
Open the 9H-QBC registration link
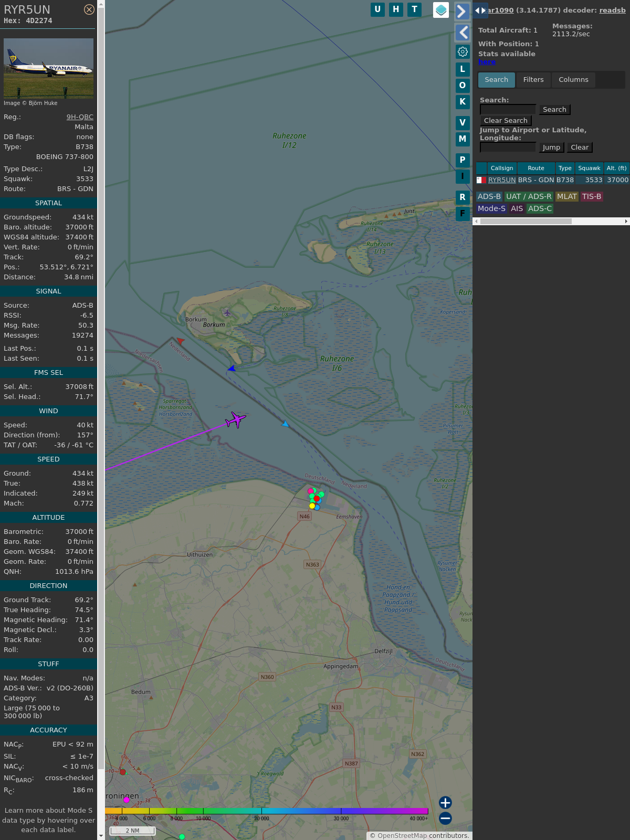pos(80,117)
